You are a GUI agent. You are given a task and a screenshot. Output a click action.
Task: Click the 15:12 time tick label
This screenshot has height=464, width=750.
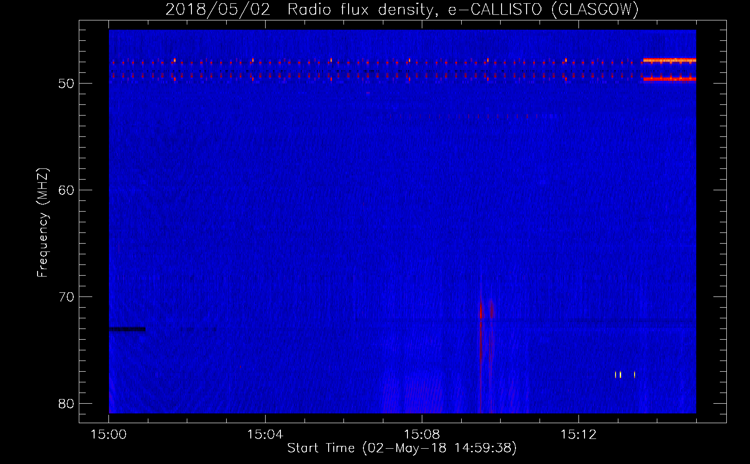pyautogui.click(x=578, y=434)
